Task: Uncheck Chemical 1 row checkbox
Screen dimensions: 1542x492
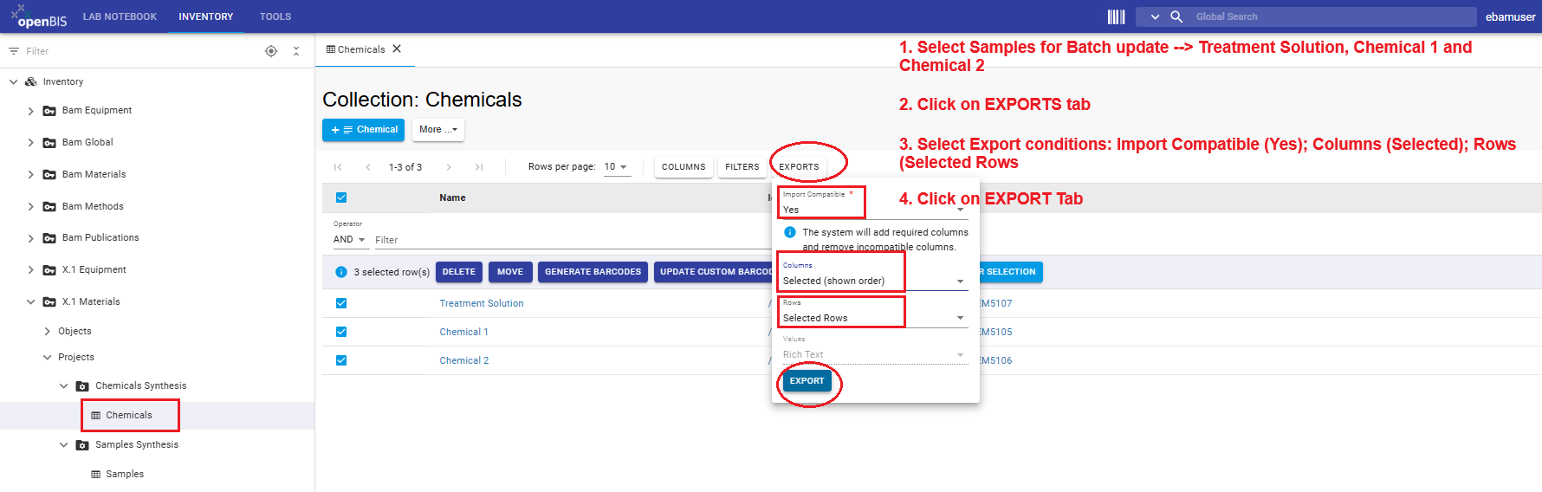Action: click(x=341, y=332)
